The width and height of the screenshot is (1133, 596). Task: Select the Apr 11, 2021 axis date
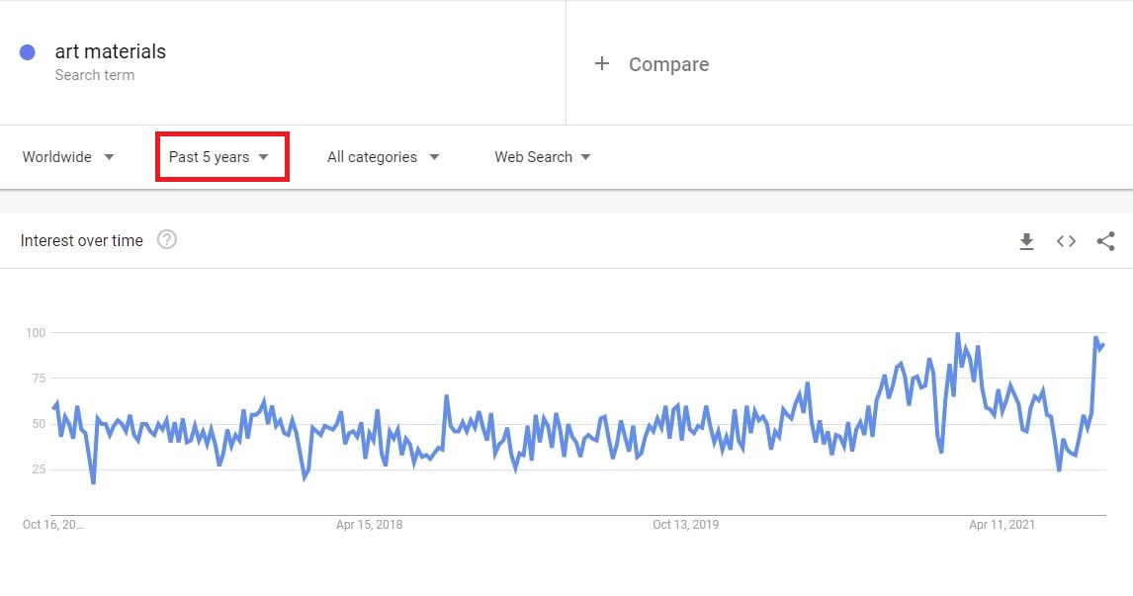1002,525
